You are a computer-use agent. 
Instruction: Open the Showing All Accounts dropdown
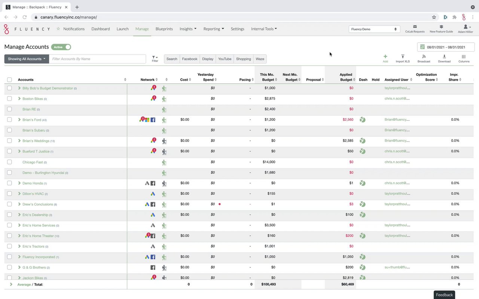[27, 59]
